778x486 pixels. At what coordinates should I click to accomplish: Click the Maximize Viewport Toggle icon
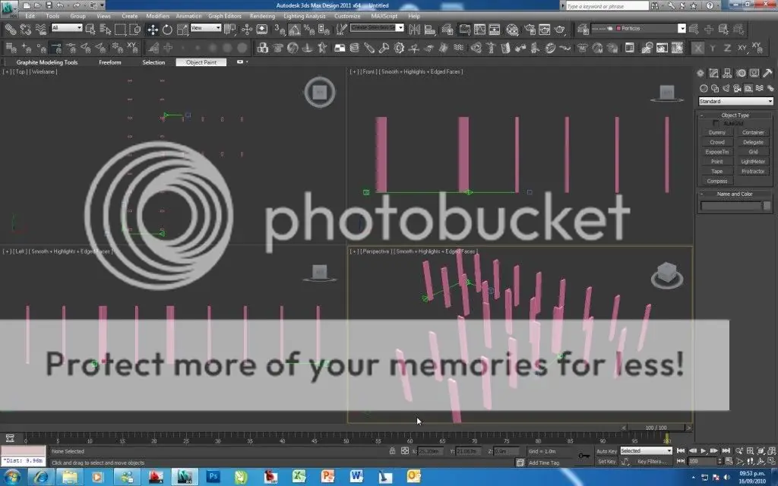tap(771, 461)
